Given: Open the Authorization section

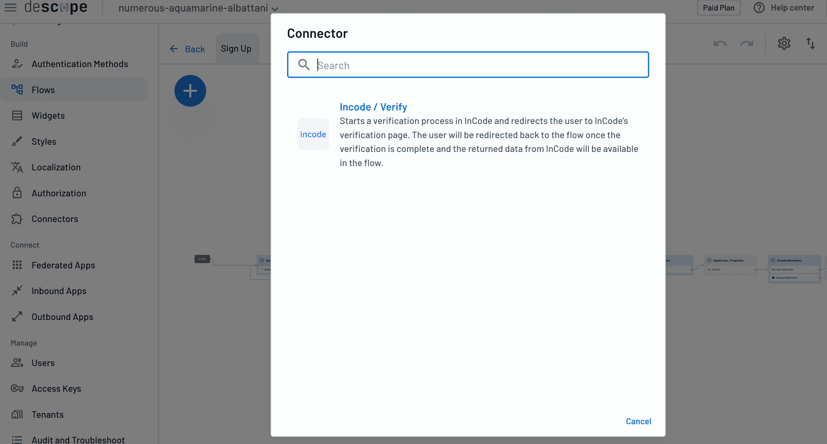Looking at the screenshot, I should (59, 193).
